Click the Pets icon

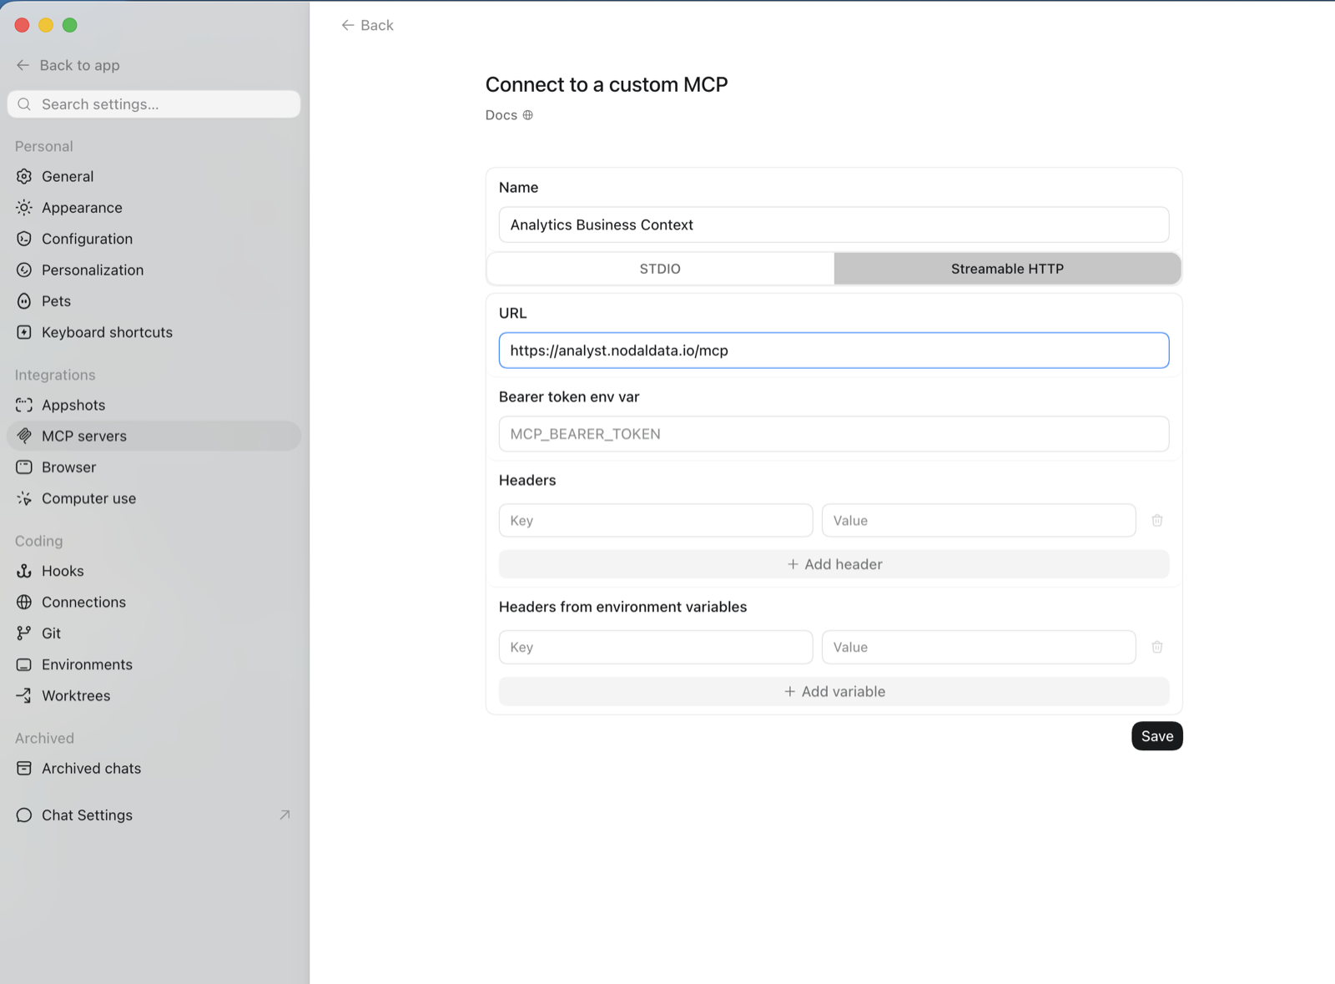click(x=24, y=300)
